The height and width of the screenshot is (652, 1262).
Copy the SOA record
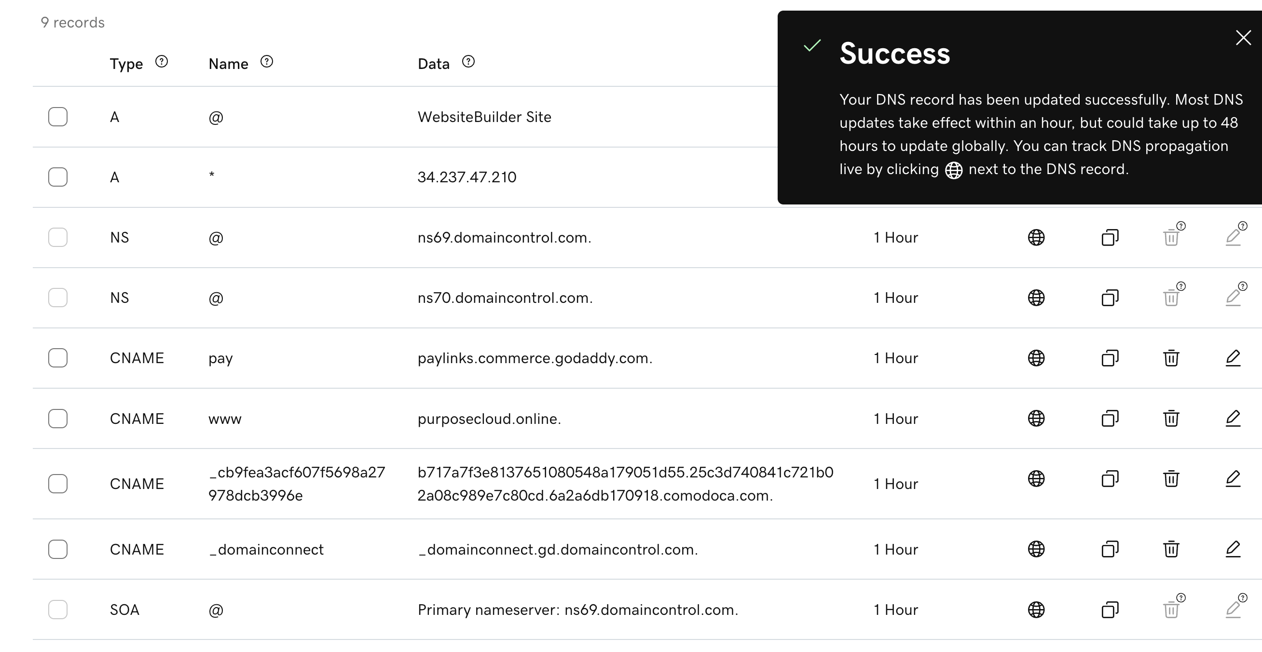[1110, 610]
